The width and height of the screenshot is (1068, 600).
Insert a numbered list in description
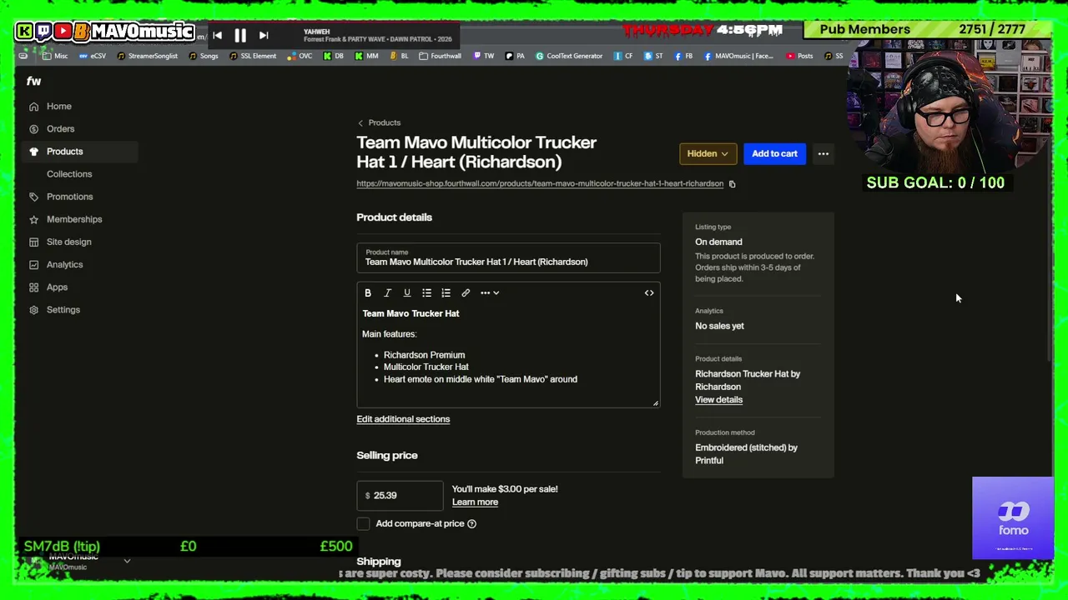coord(446,292)
